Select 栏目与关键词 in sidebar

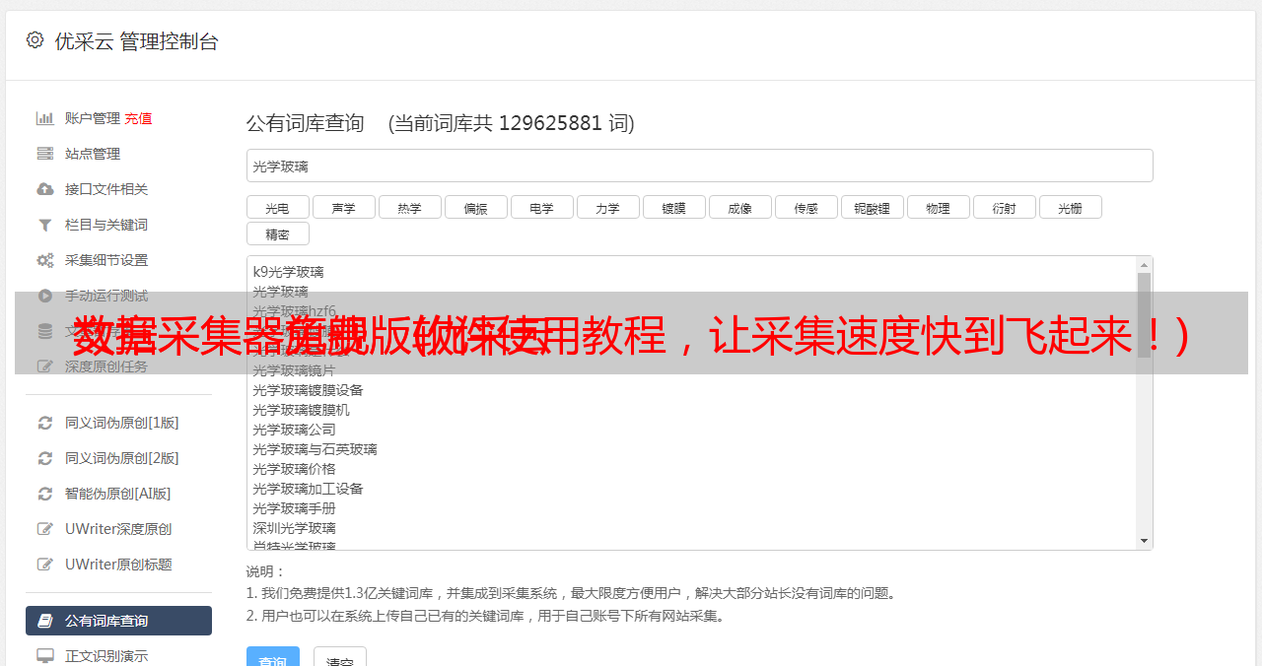[x=106, y=225]
